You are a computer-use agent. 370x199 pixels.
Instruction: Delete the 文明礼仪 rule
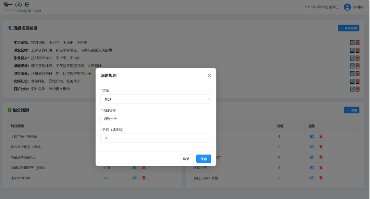click(357, 81)
